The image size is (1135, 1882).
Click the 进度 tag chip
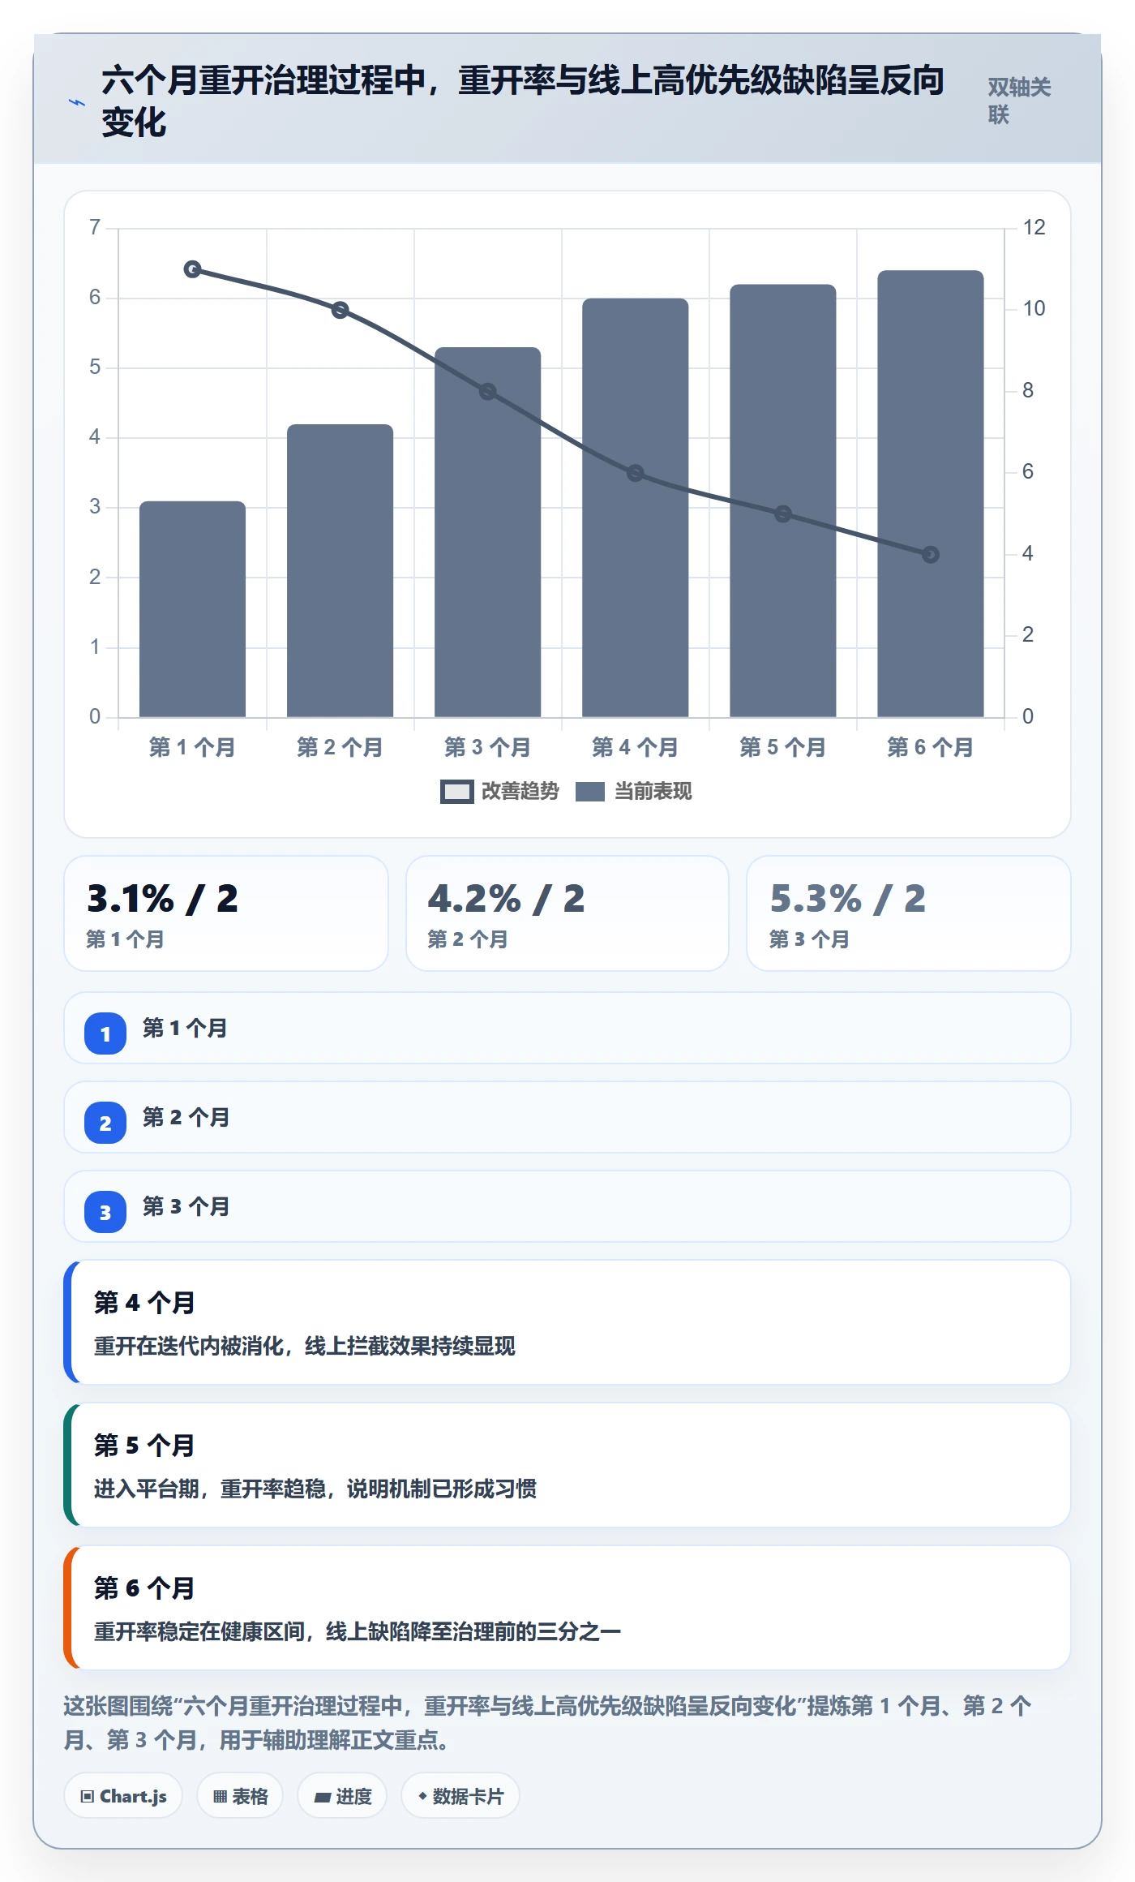pyautogui.click(x=342, y=1796)
